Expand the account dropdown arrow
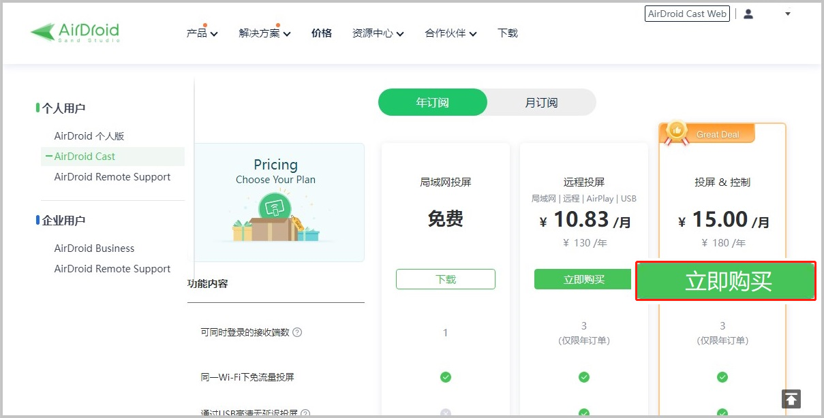824x418 pixels. click(x=788, y=14)
